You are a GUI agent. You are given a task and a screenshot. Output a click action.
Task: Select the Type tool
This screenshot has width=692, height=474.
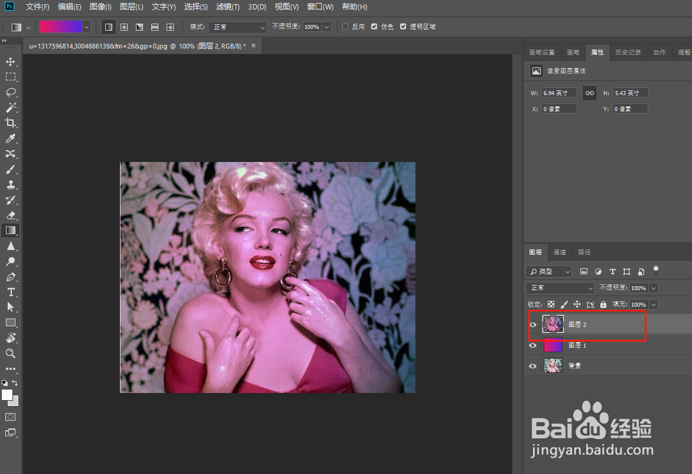[11, 292]
